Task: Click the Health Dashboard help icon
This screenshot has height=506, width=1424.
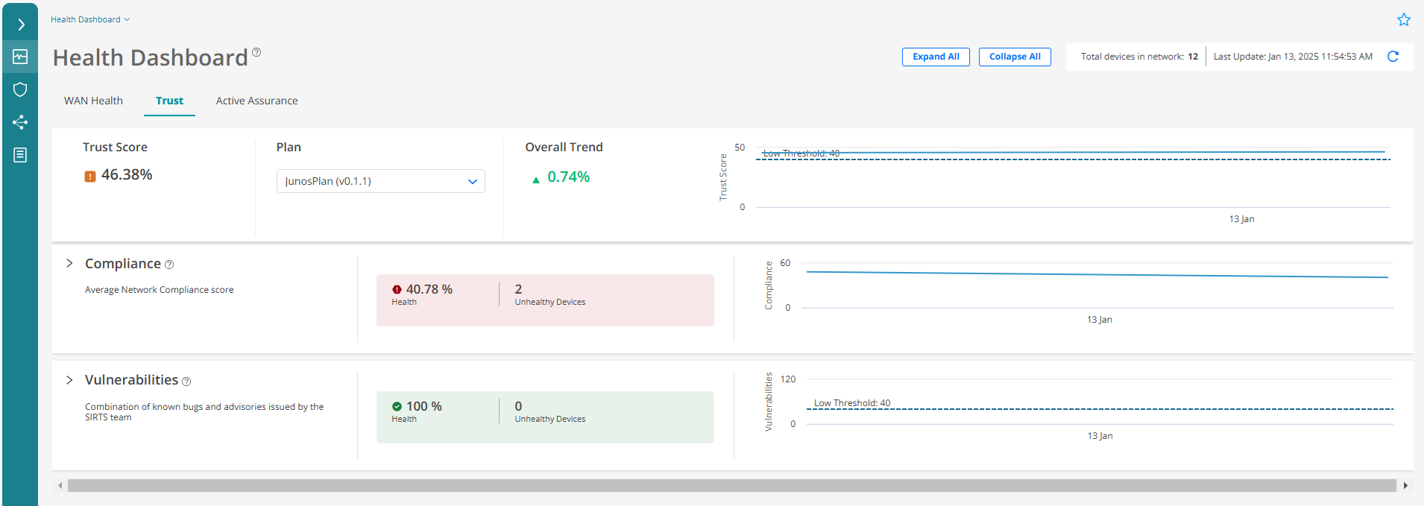Action: point(256,52)
